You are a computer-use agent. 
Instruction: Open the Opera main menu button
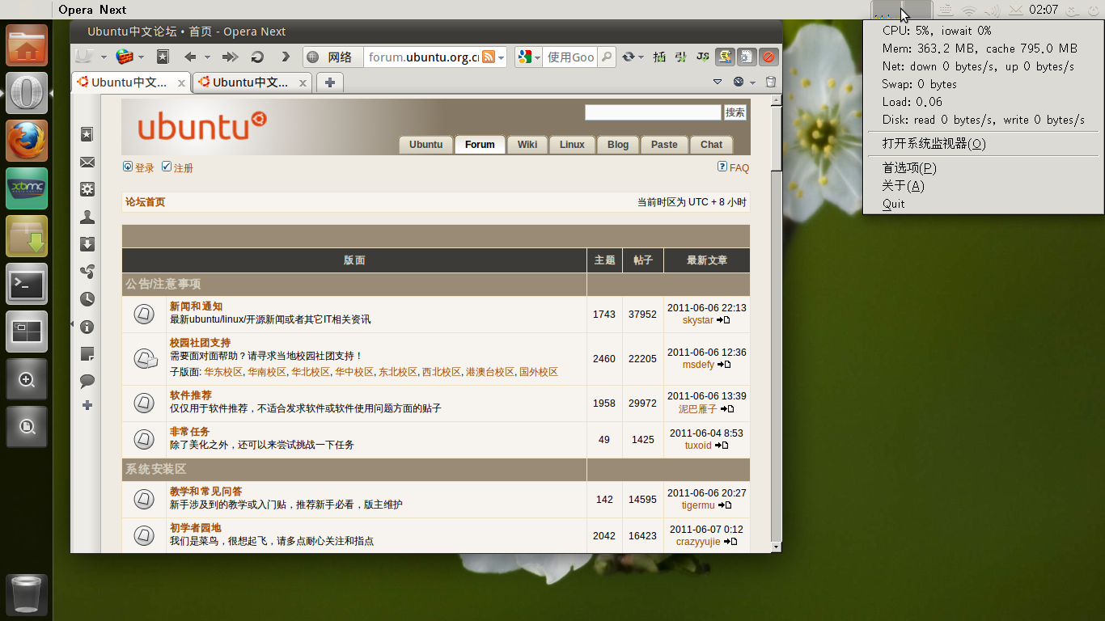coord(84,57)
